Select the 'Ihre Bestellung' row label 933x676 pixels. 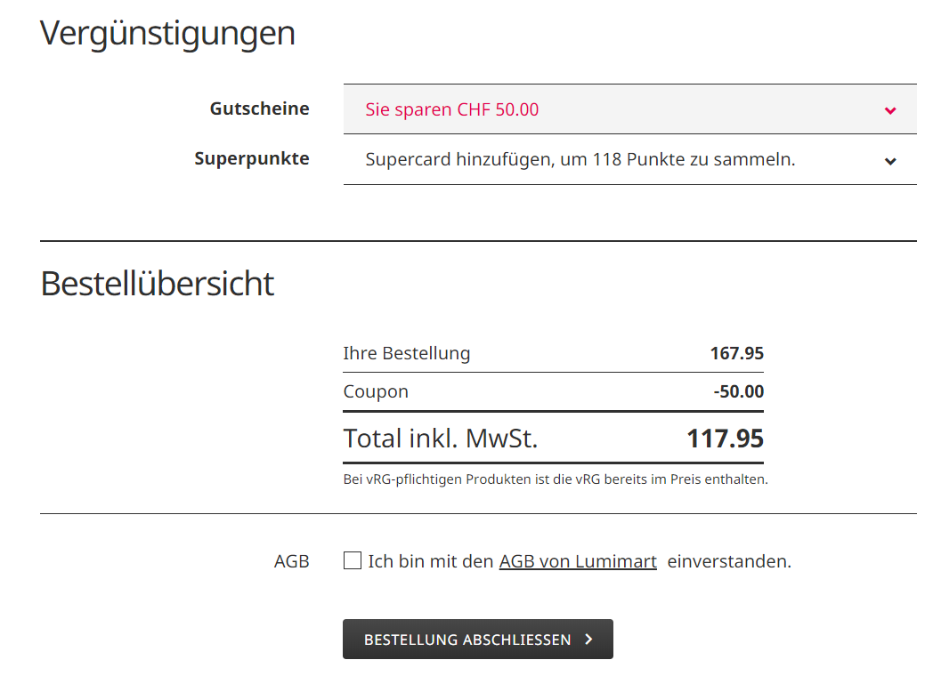click(x=406, y=353)
